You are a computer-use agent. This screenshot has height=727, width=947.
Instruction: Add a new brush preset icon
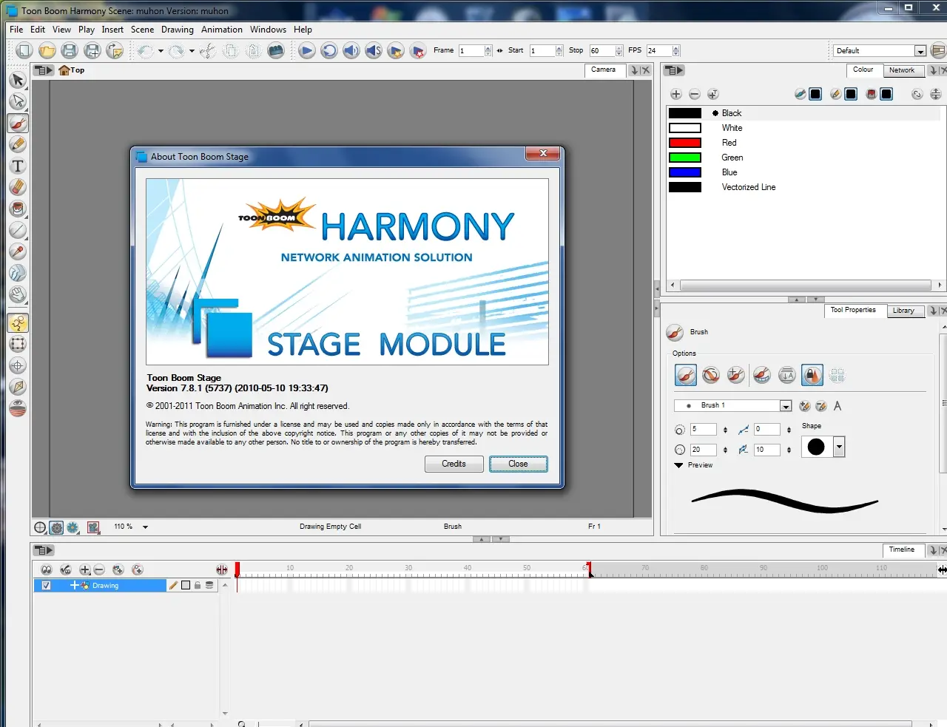[x=805, y=406]
